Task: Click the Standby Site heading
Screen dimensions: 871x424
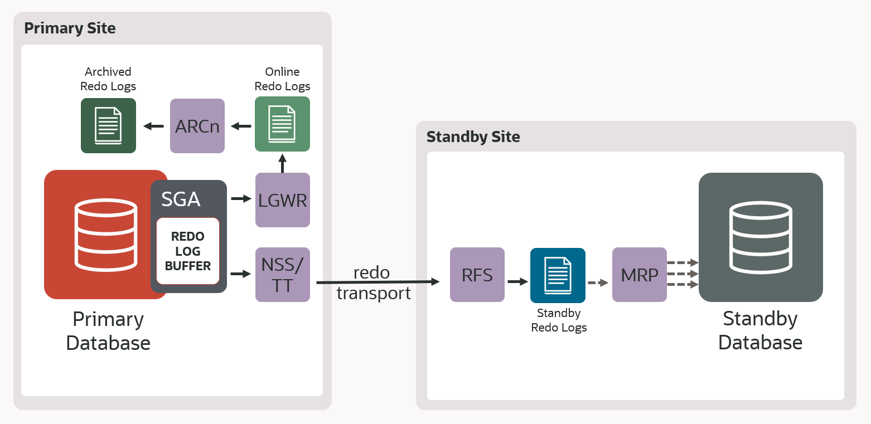Action: click(x=473, y=137)
